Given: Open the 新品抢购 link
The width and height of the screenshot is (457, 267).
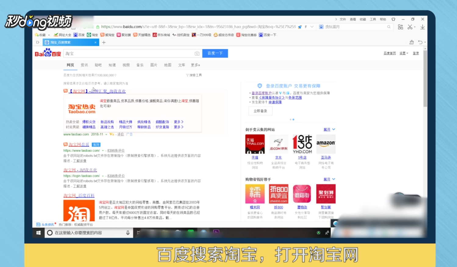Looking at the screenshot, I should [x=107, y=122].
